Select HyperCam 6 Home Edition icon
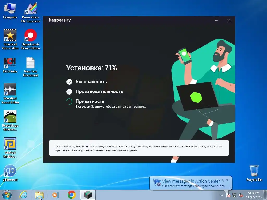Screen dimensions: 267x200 30,40
